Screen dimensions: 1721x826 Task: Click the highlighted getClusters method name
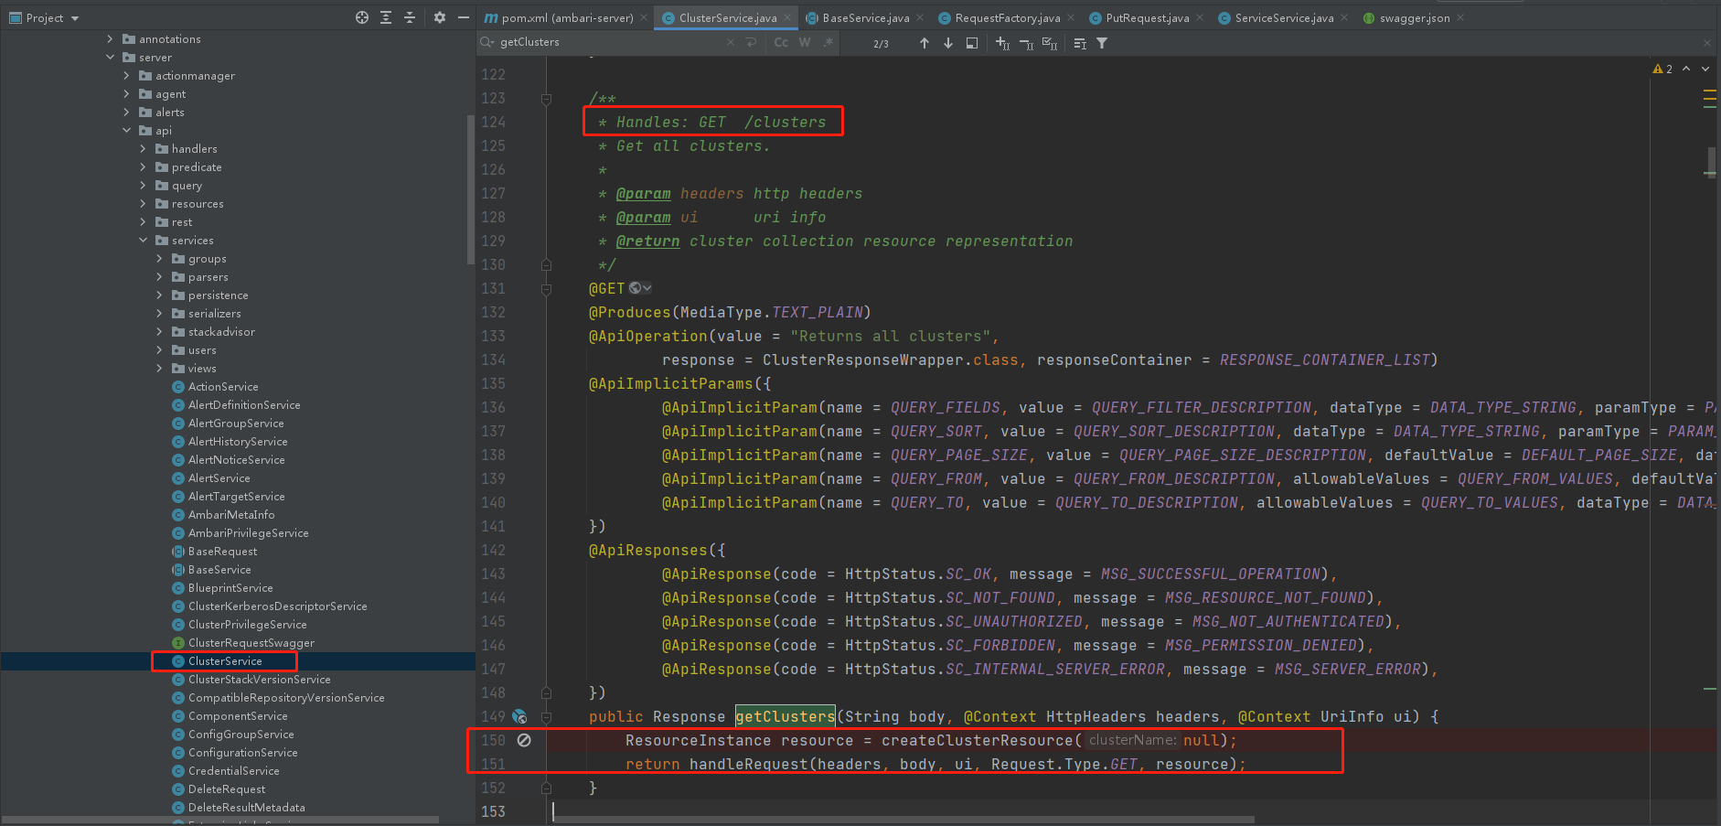click(x=786, y=716)
